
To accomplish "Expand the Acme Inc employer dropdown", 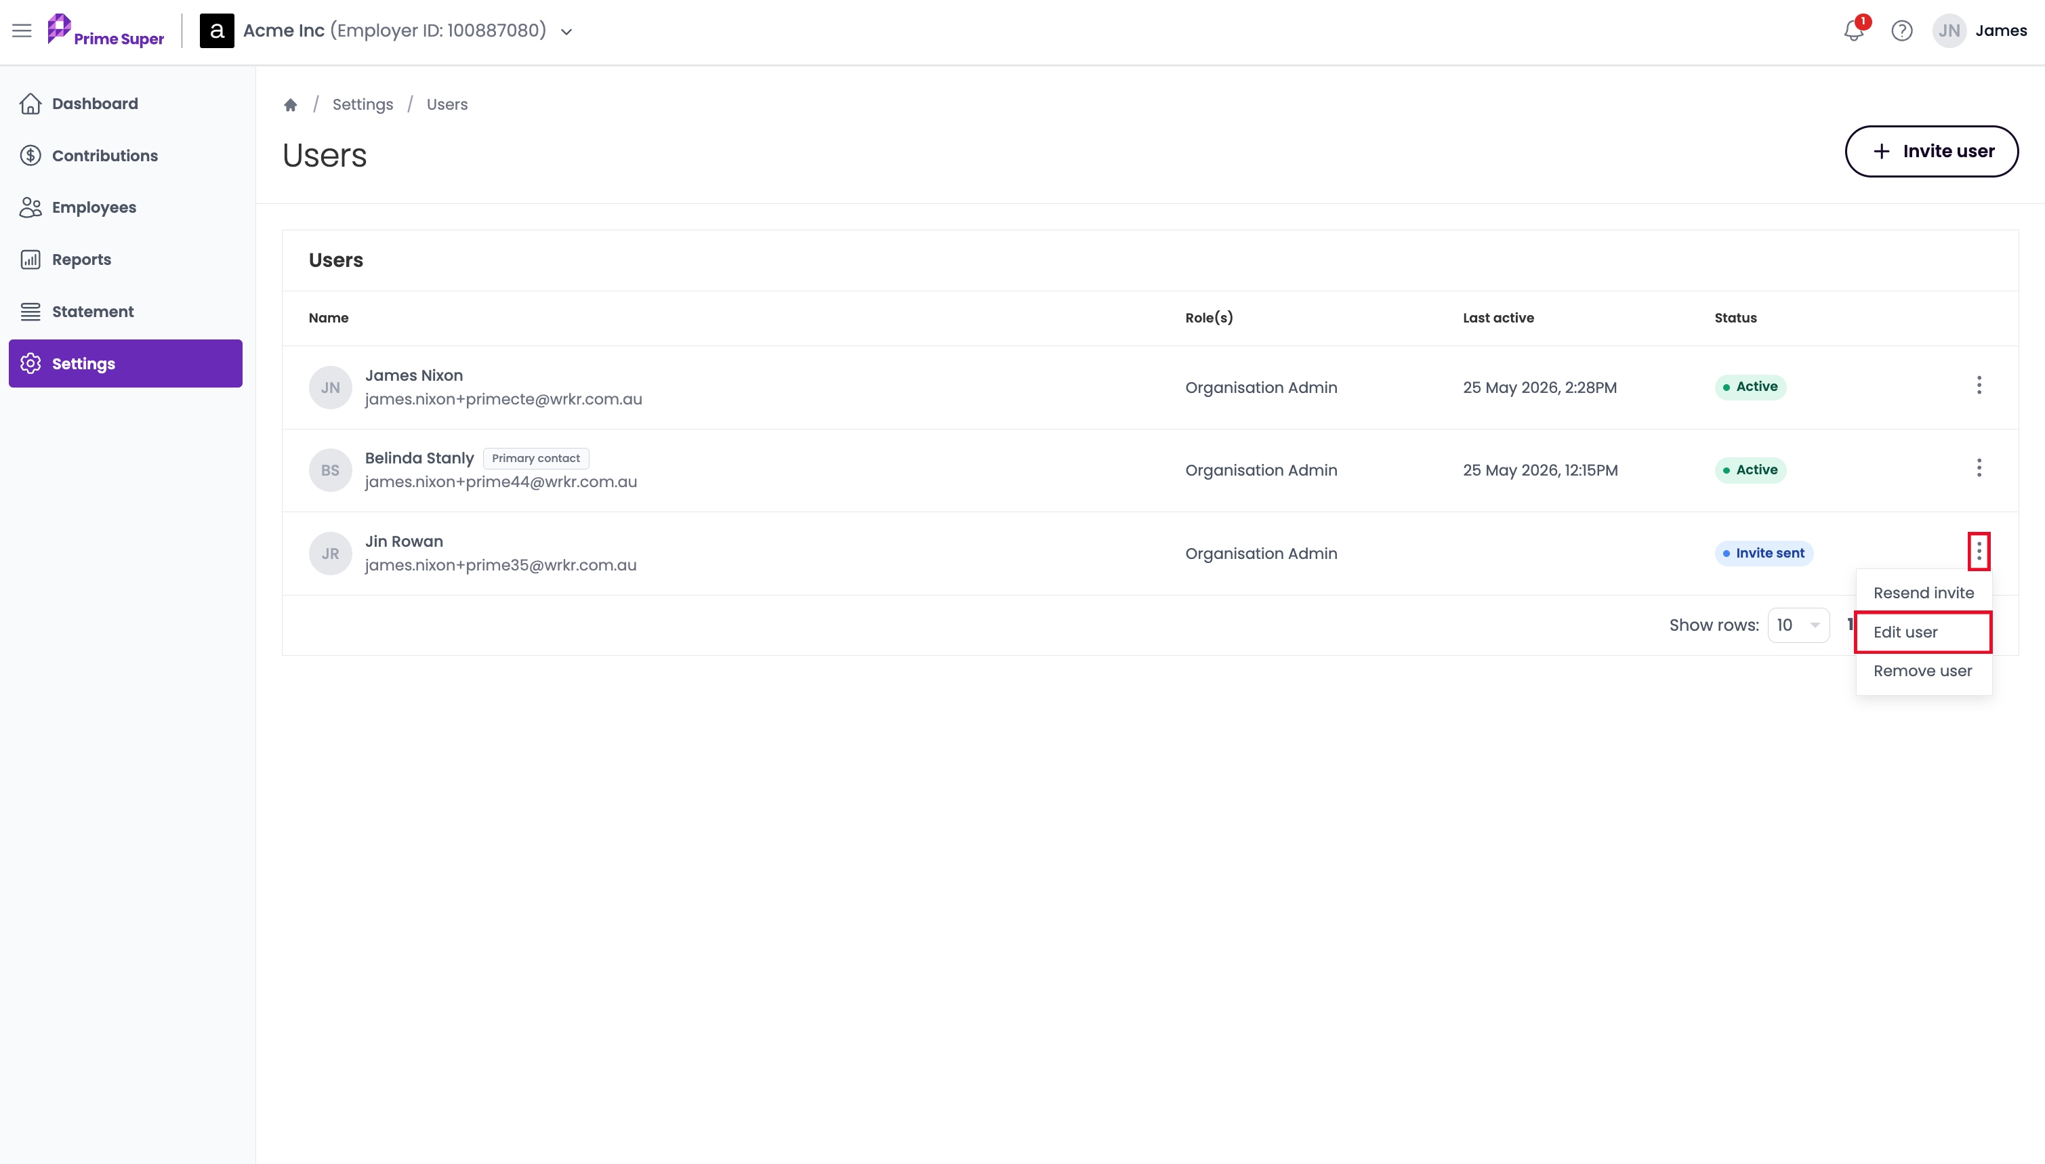I will coord(566,32).
